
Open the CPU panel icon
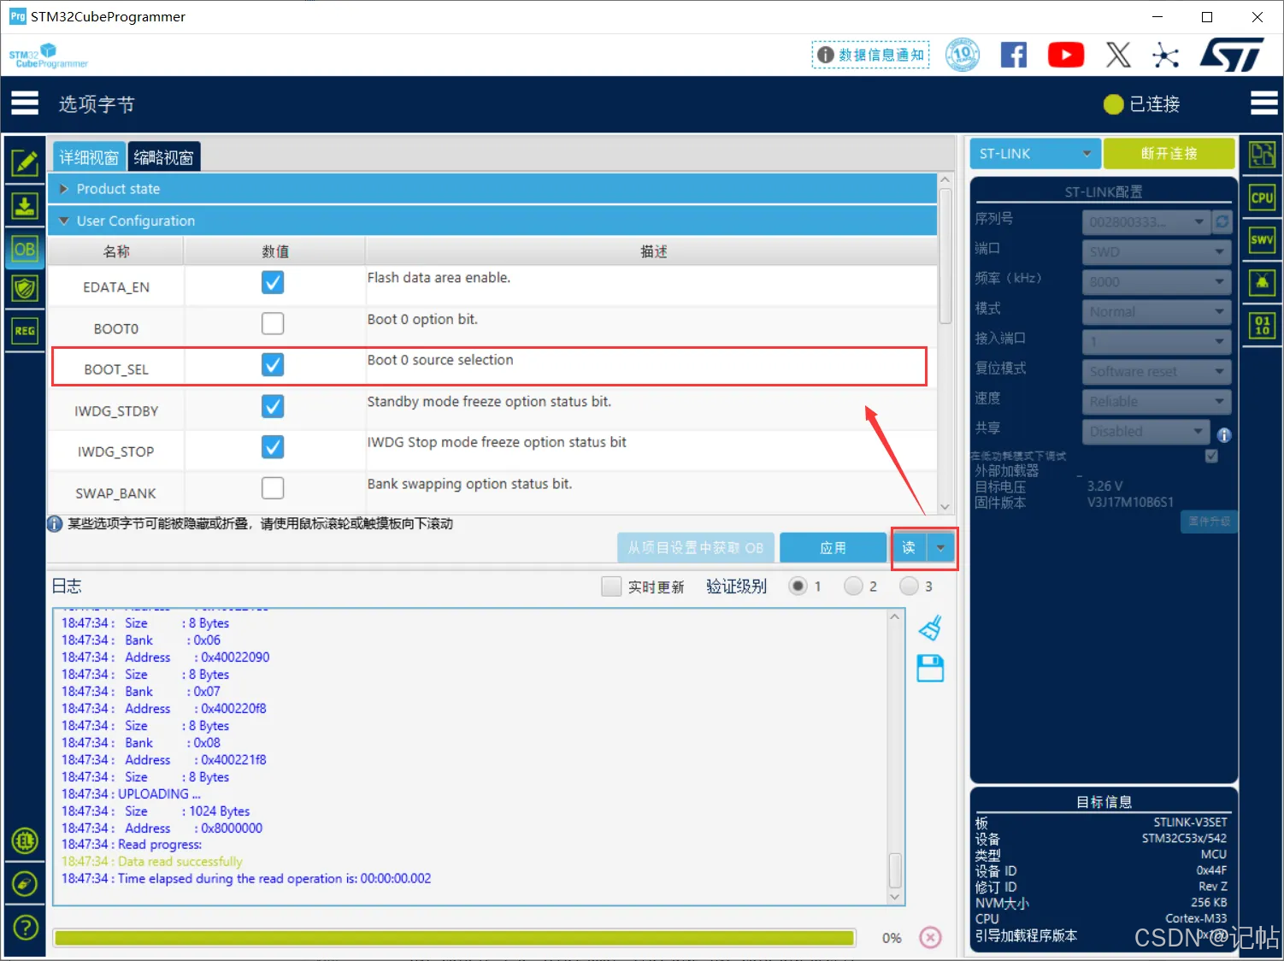pyautogui.click(x=1262, y=198)
